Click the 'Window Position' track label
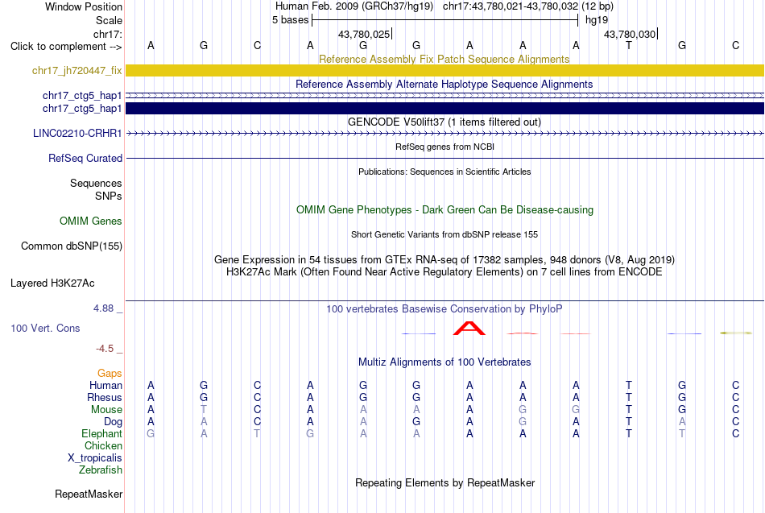765x513 pixels. click(x=84, y=6)
